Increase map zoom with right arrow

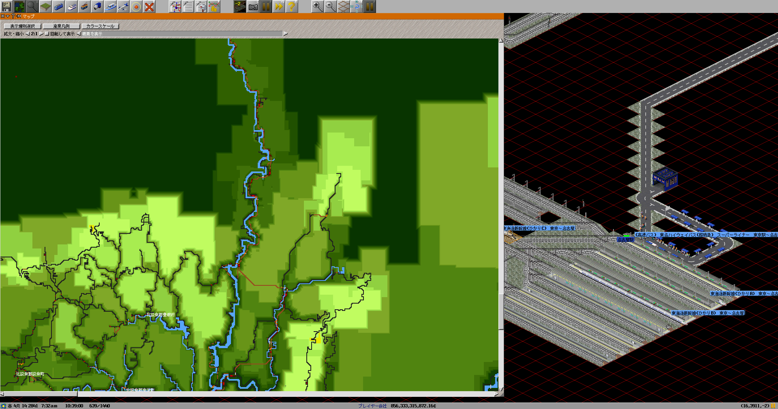[x=41, y=34]
